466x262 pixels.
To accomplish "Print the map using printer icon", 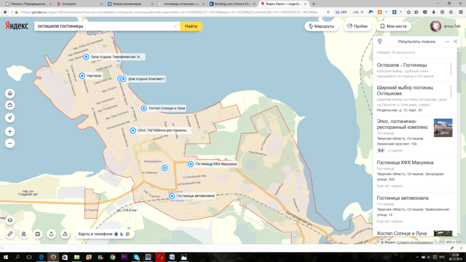I will (38, 234).
